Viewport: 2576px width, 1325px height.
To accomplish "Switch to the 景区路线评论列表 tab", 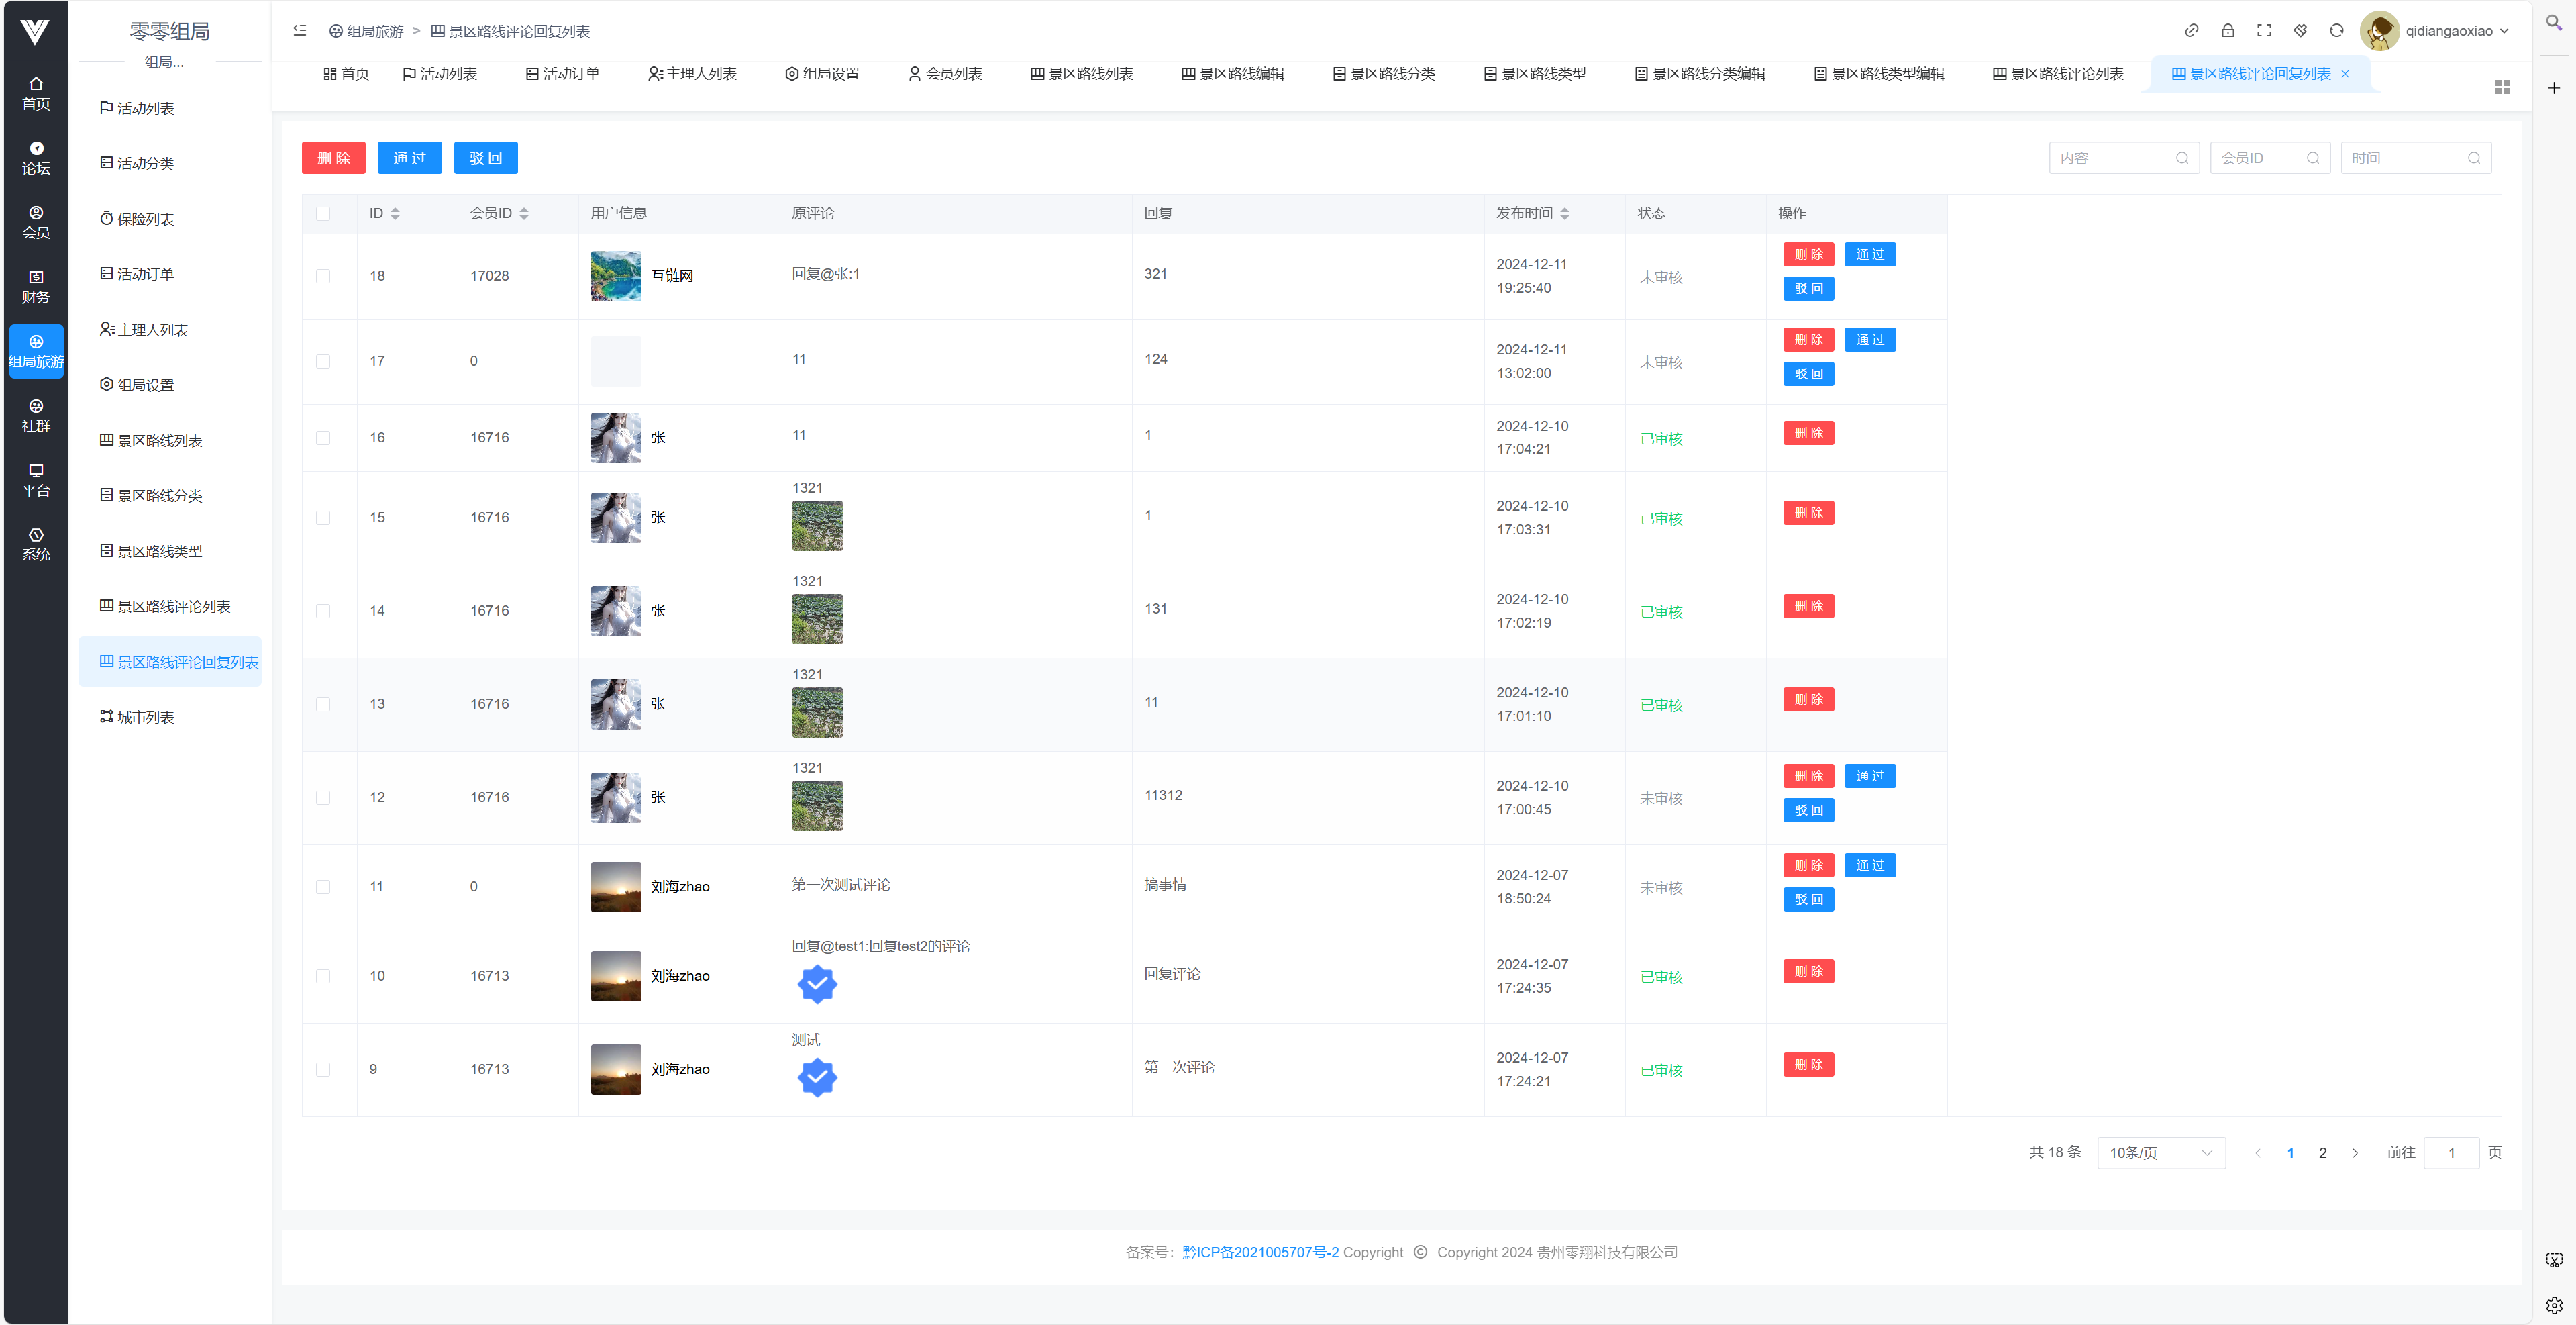I will pos(2057,74).
